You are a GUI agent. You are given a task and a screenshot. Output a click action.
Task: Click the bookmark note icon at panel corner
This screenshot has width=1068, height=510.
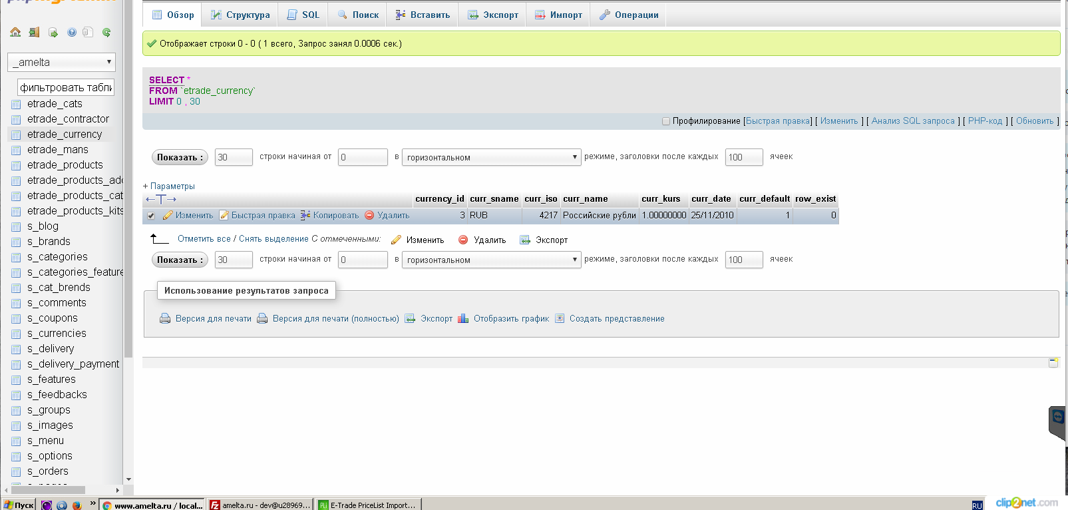point(1053,362)
